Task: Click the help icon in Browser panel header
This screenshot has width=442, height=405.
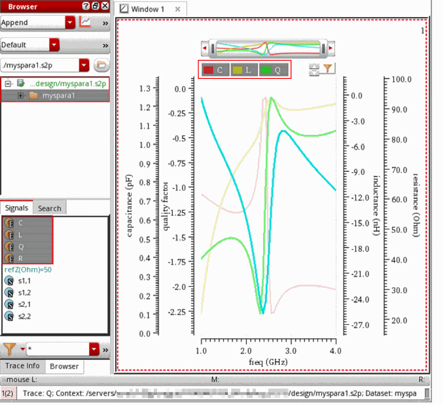Action: [86, 6]
